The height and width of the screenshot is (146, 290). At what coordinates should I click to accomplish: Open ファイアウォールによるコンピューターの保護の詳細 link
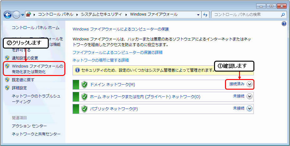pyautogui.click(x=117, y=53)
